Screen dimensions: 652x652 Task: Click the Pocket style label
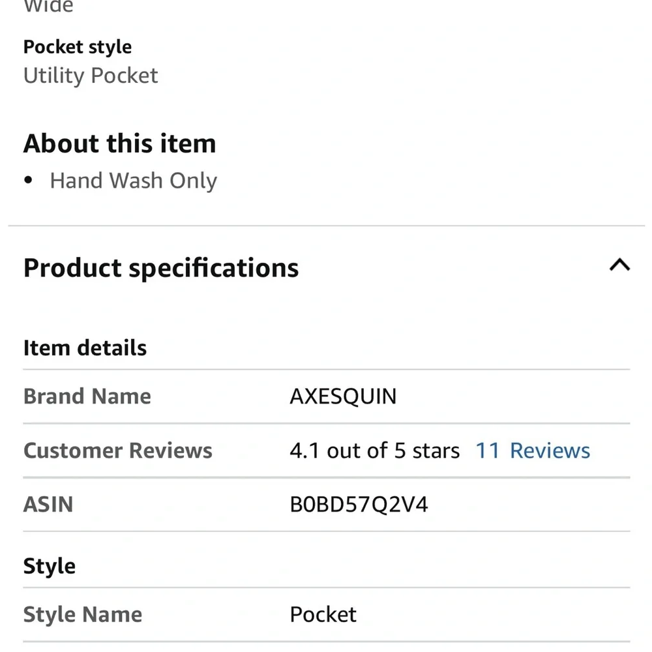(77, 46)
